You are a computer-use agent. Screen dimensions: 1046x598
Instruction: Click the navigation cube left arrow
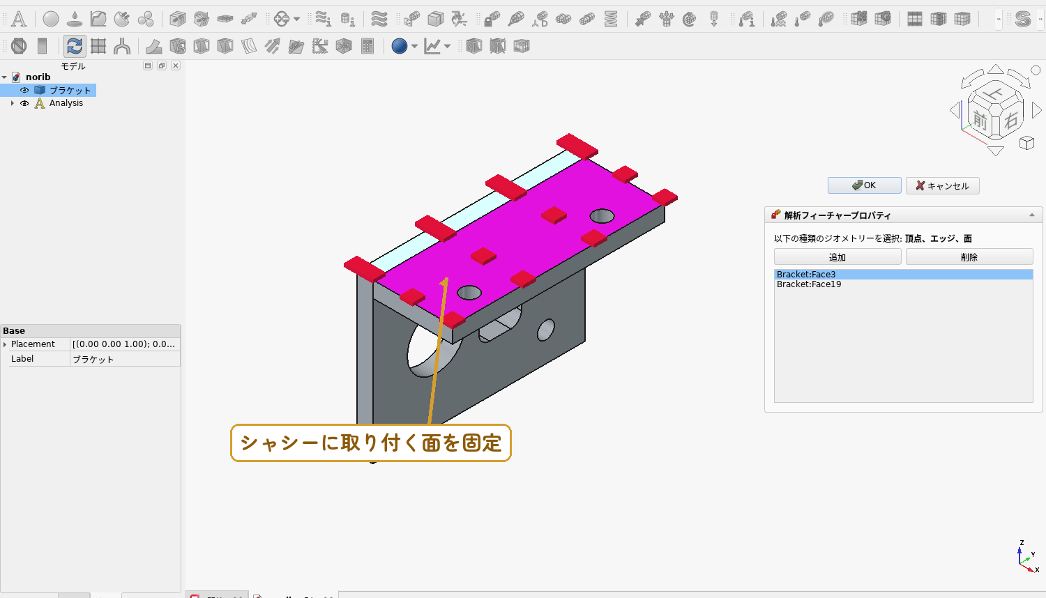(955, 110)
